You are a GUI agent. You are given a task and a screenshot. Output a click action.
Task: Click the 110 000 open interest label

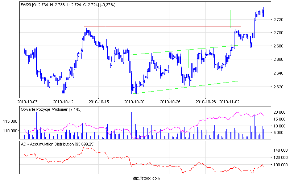point(10,131)
